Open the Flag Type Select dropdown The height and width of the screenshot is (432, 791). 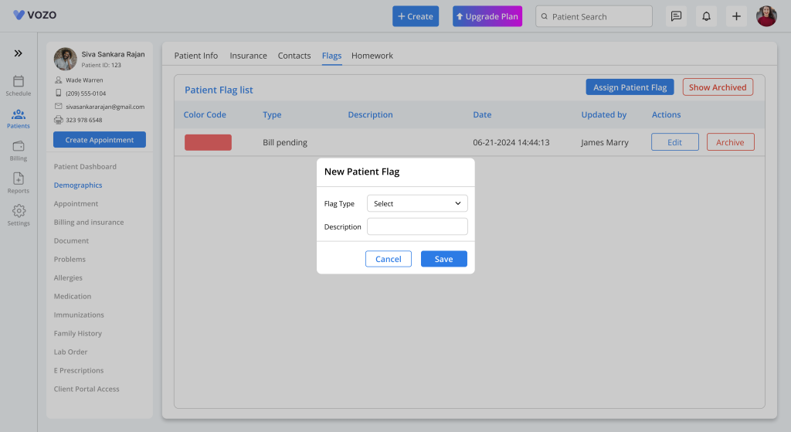click(x=417, y=203)
